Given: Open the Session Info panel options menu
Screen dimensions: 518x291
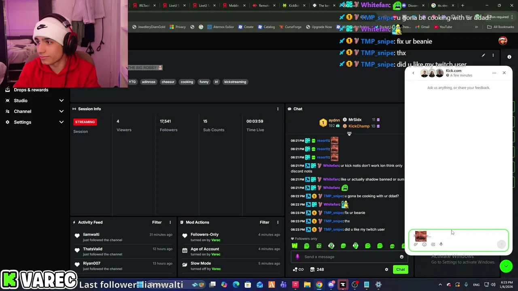Looking at the screenshot, I should pyautogui.click(x=278, y=109).
